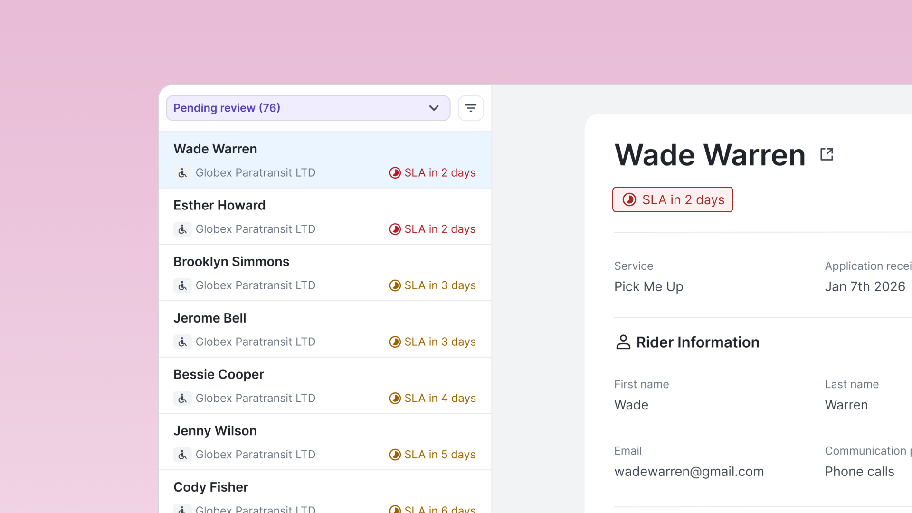Click wheelchair icon in Esther Howard row

pos(182,229)
